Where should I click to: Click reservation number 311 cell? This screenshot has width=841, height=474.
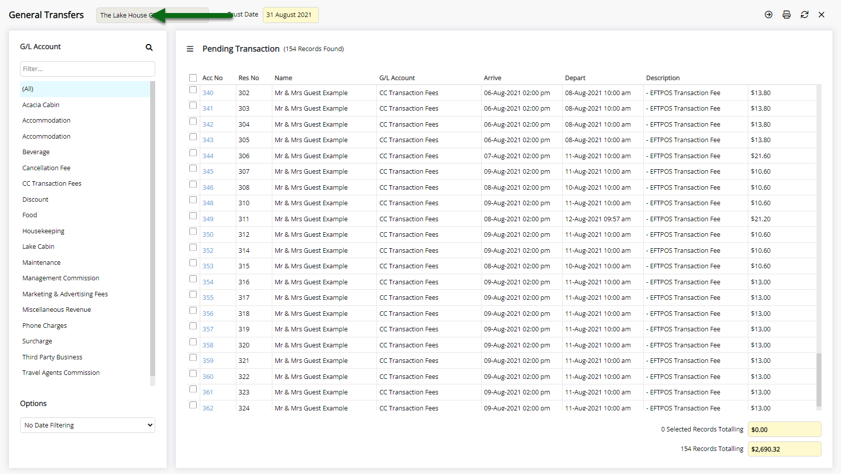point(244,219)
